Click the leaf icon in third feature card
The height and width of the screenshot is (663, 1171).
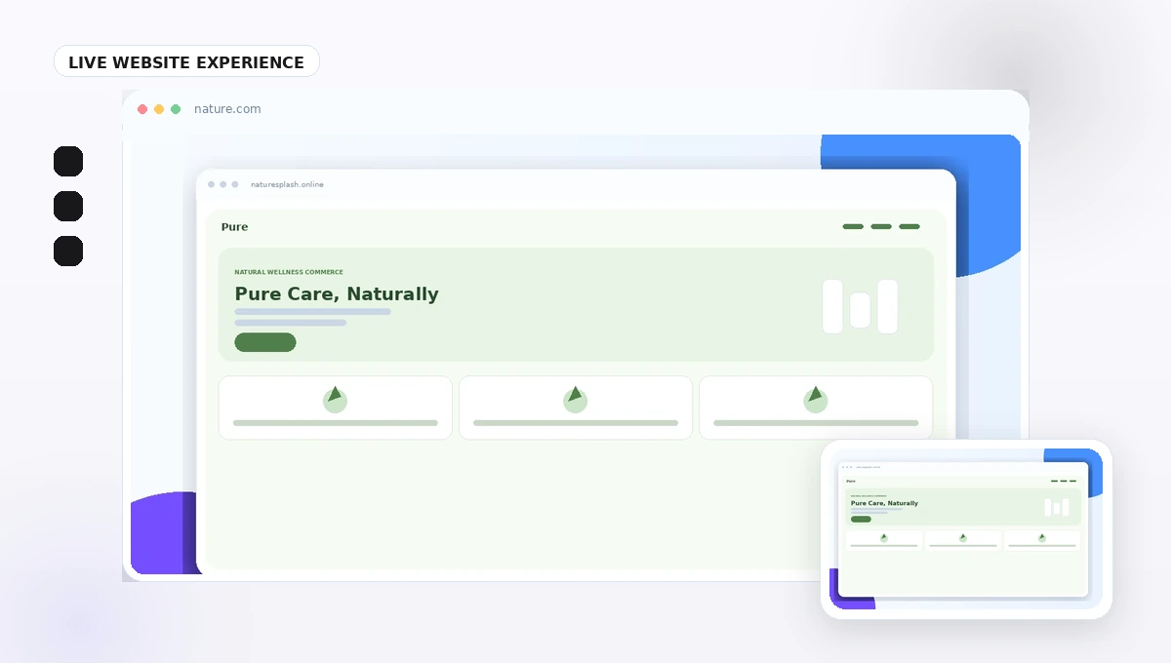pos(815,400)
